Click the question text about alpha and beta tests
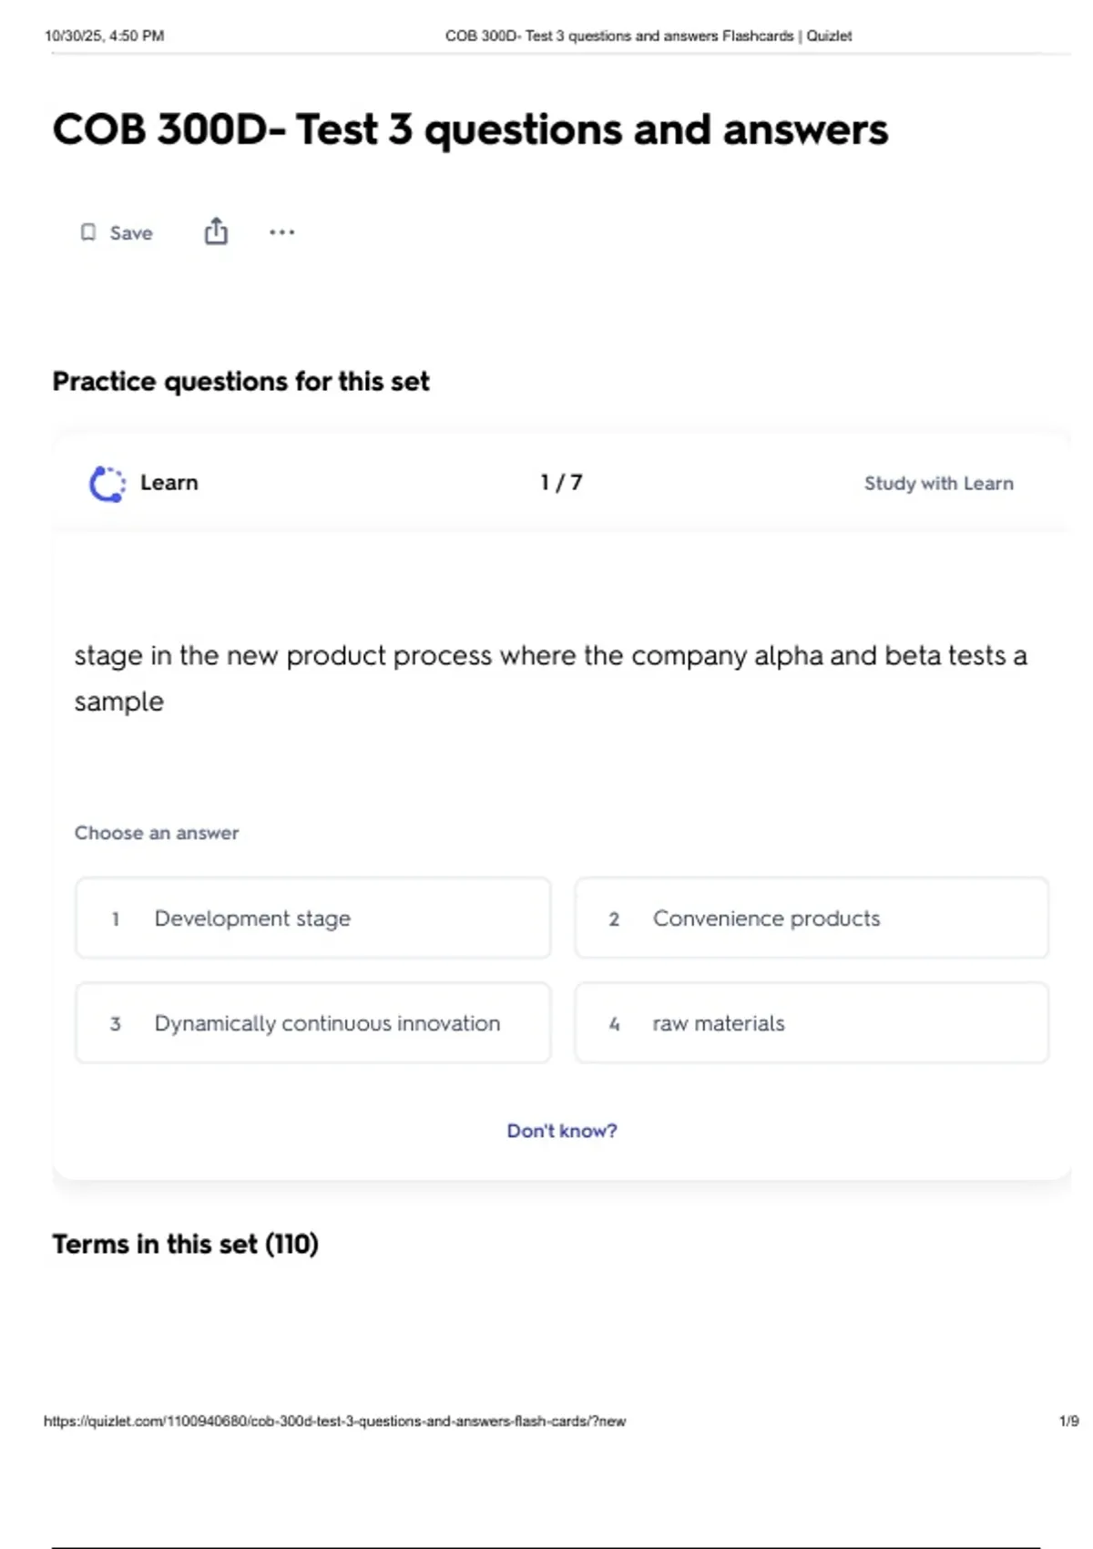1093x1549 pixels. coord(550,678)
